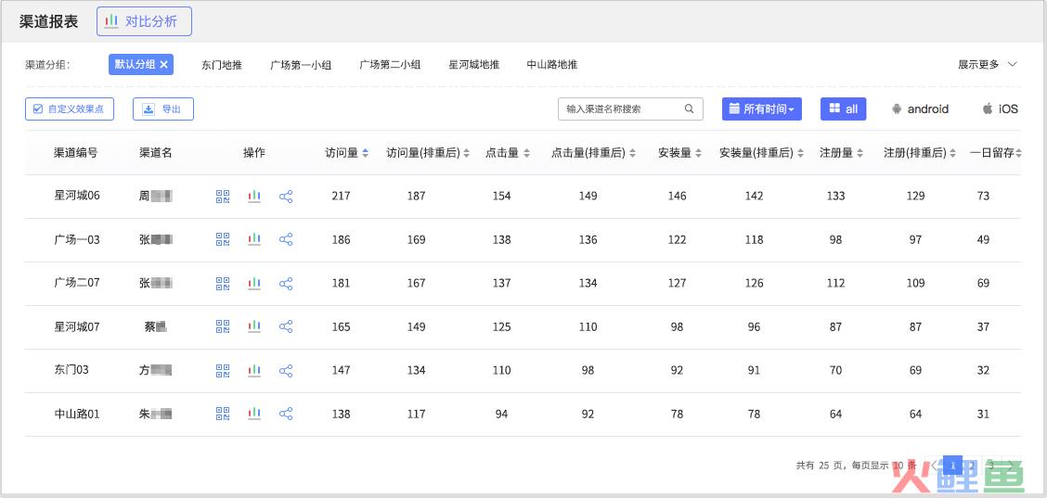The height and width of the screenshot is (498, 1047).
Task: Filter by android platform
Action: point(919,109)
